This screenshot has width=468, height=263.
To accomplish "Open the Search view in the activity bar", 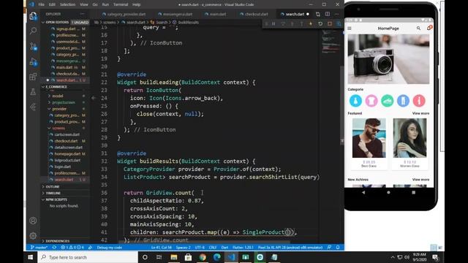I will [33, 31].
